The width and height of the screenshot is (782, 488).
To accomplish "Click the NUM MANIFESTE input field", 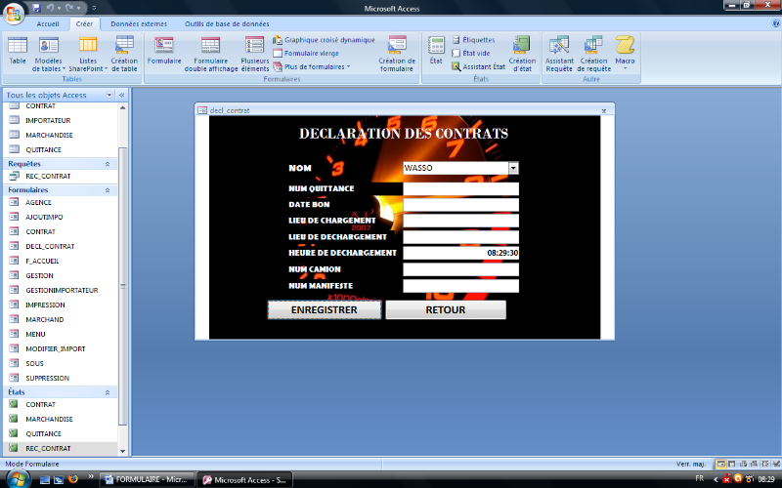I will (460, 286).
